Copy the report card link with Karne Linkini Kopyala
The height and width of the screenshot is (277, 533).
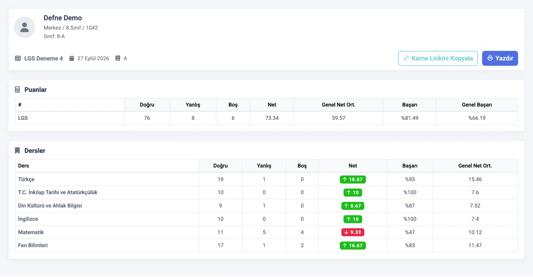coord(438,58)
